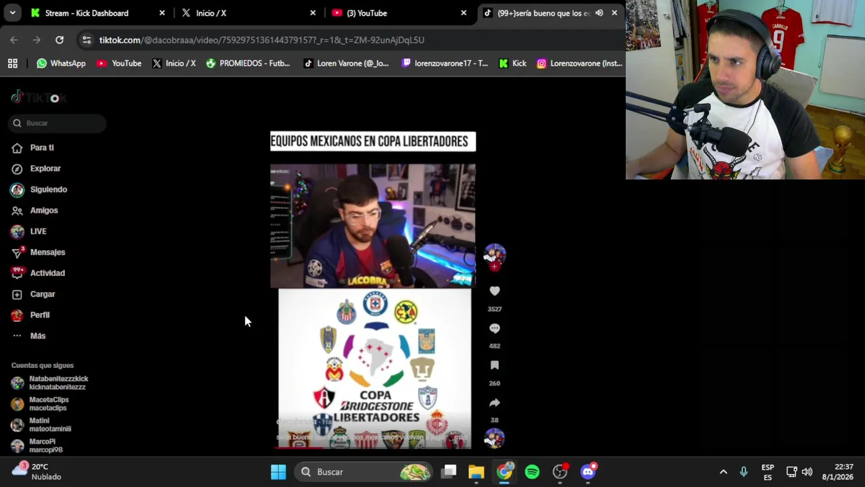Open the tab search dropdown arrow
This screenshot has height=487, width=865.
click(12, 13)
